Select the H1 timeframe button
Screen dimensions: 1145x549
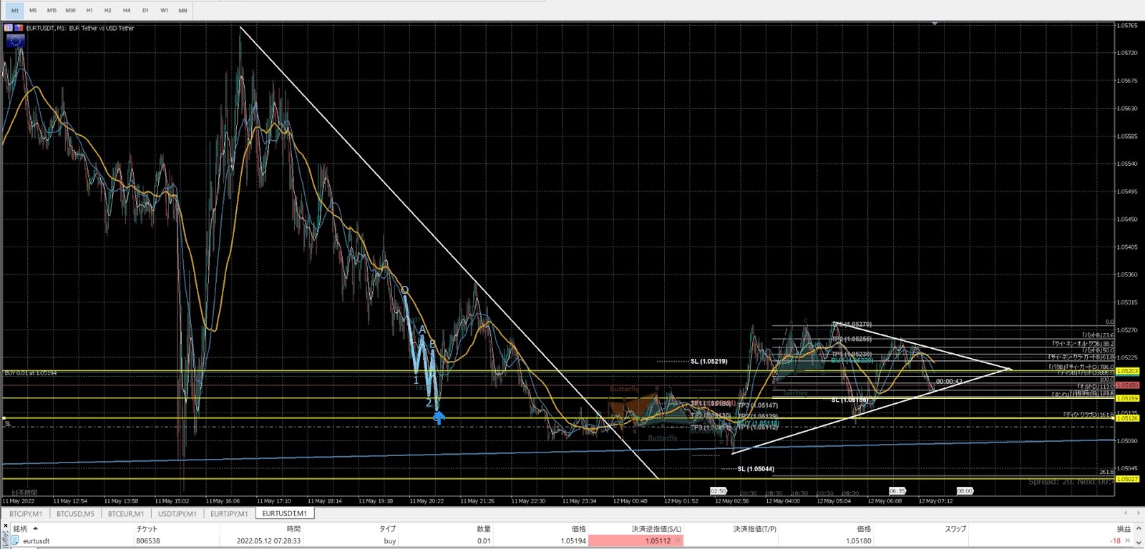89,11
